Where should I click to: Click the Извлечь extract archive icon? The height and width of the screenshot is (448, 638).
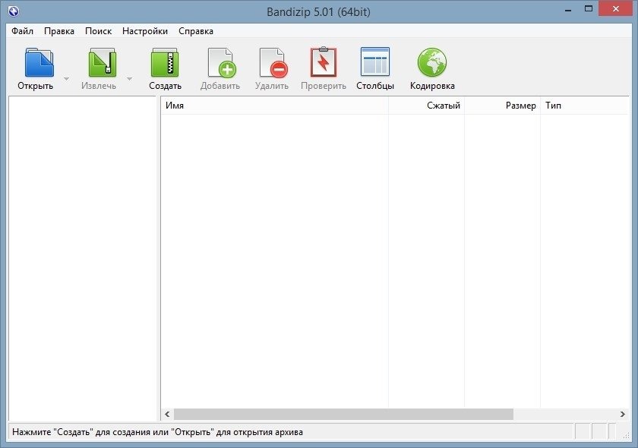[103, 62]
